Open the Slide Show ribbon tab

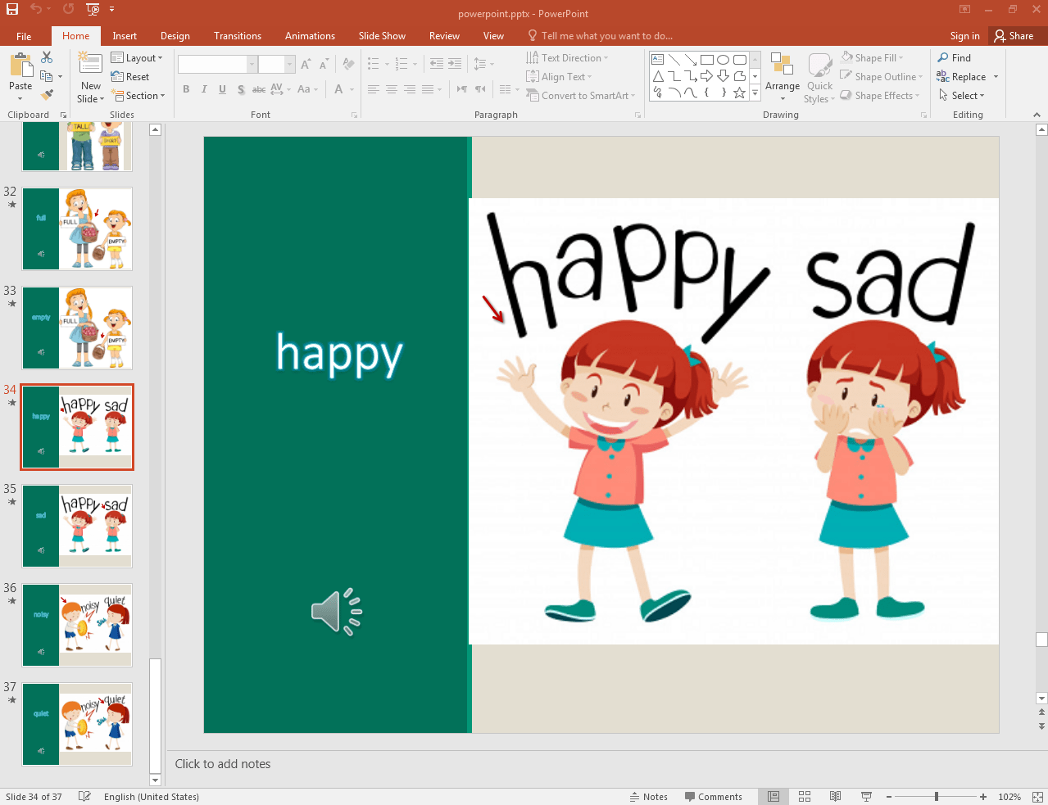(382, 36)
